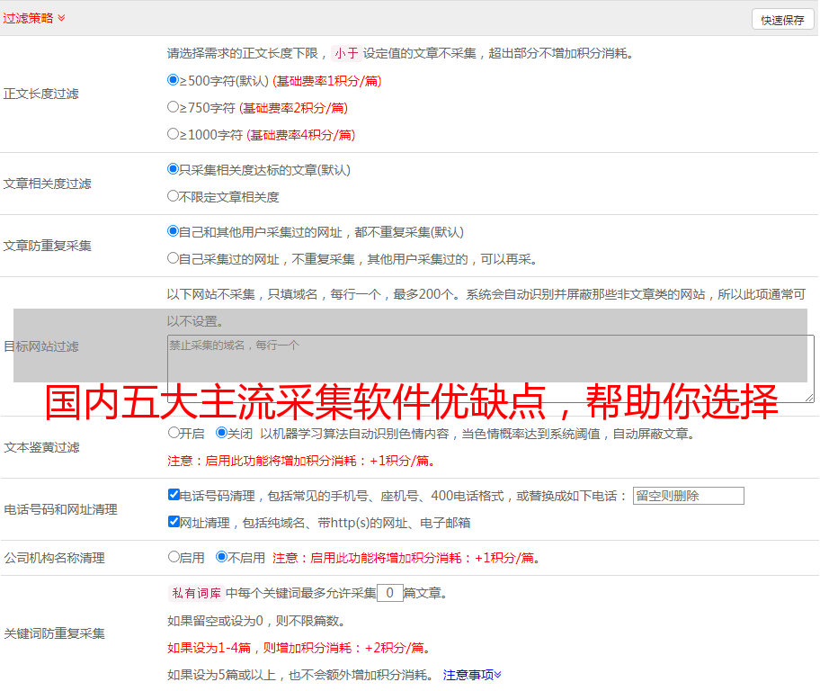Image resolution: width=820 pixels, height=691 pixels.
Task: Expand the 过滤策略 section chevron
Action: (61, 18)
